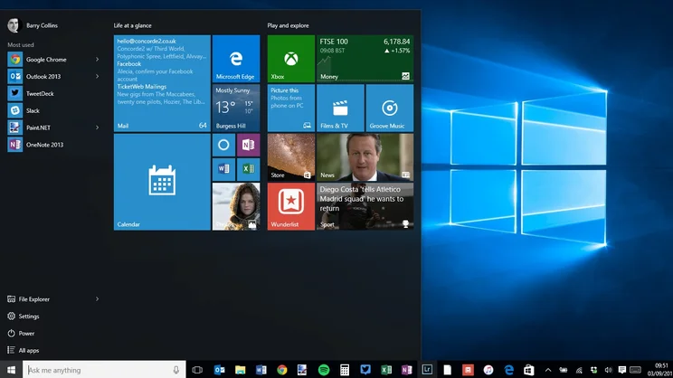Open the Wunderlist tile
This screenshot has height=378, width=673.
pos(290,206)
